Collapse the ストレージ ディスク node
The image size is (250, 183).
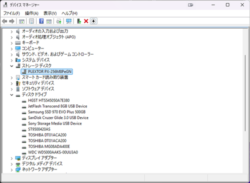11,66
